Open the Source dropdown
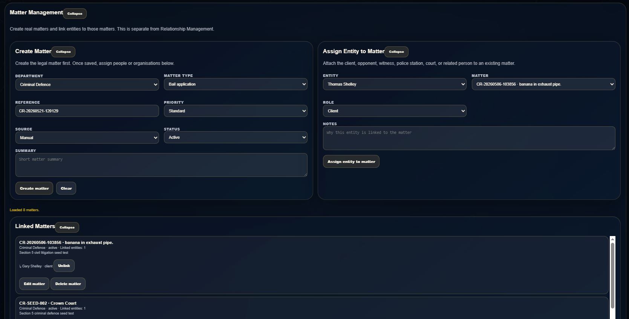 pos(87,138)
